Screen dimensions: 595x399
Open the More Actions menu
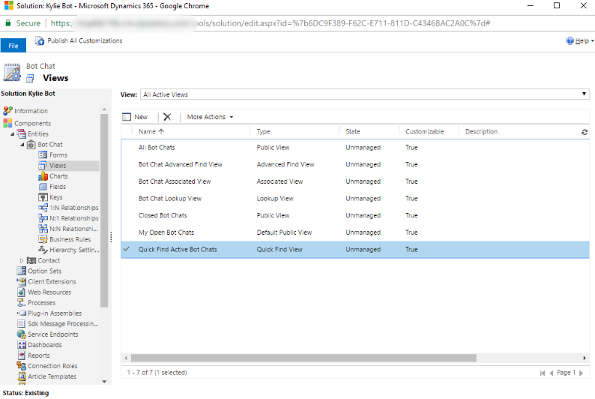(210, 117)
